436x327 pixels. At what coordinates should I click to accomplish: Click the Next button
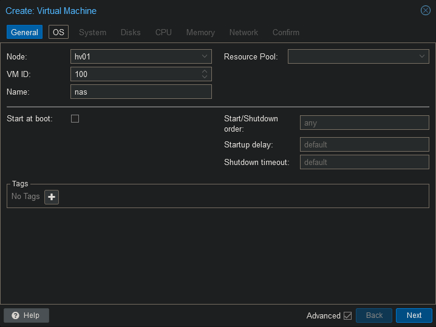point(414,315)
